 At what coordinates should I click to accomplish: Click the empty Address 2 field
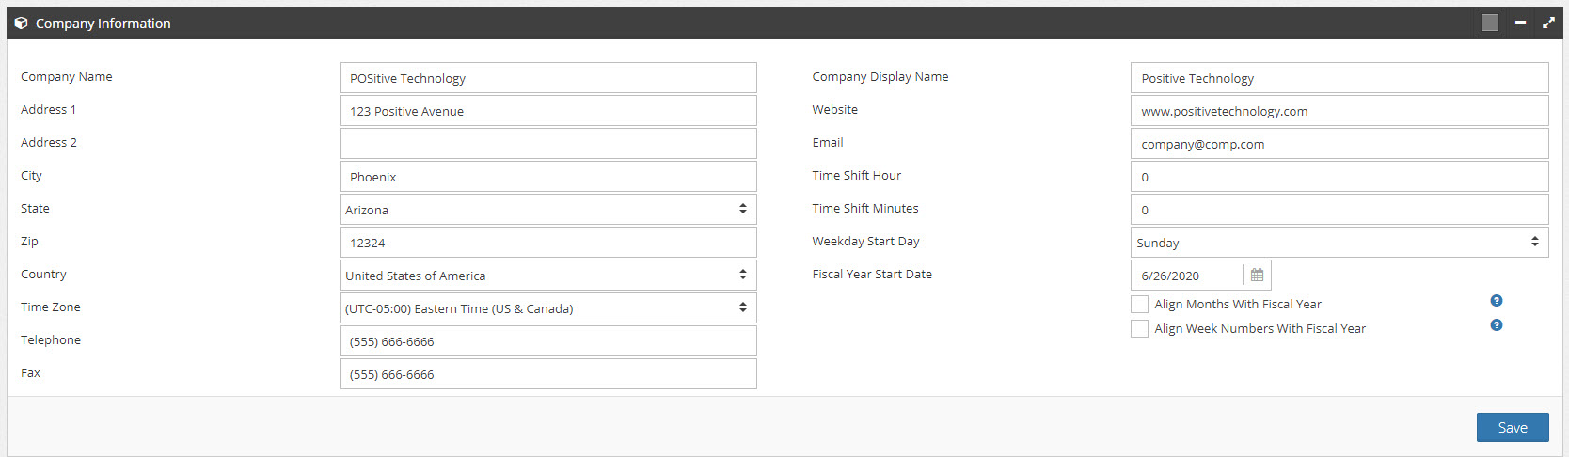point(547,144)
